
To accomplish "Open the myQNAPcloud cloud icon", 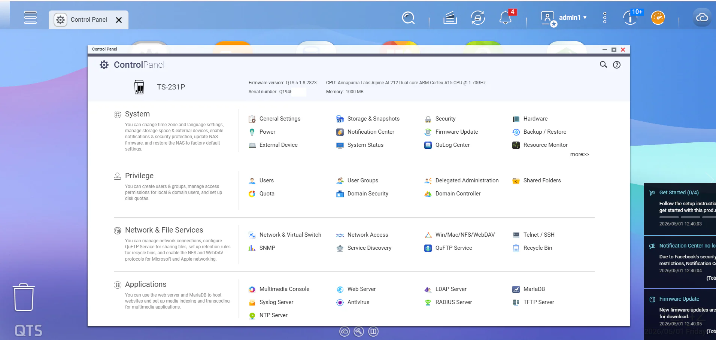I will (702, 18).
